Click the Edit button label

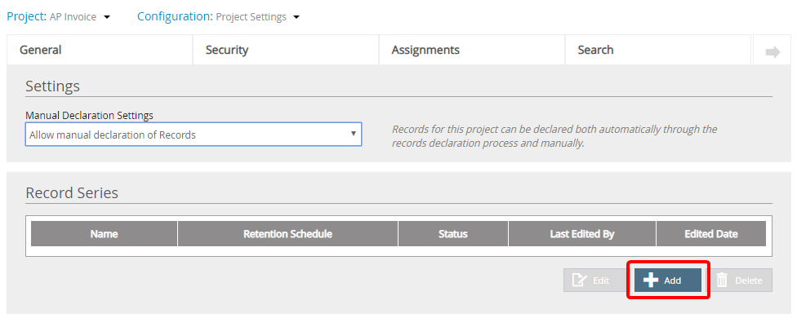click(601, 280)
